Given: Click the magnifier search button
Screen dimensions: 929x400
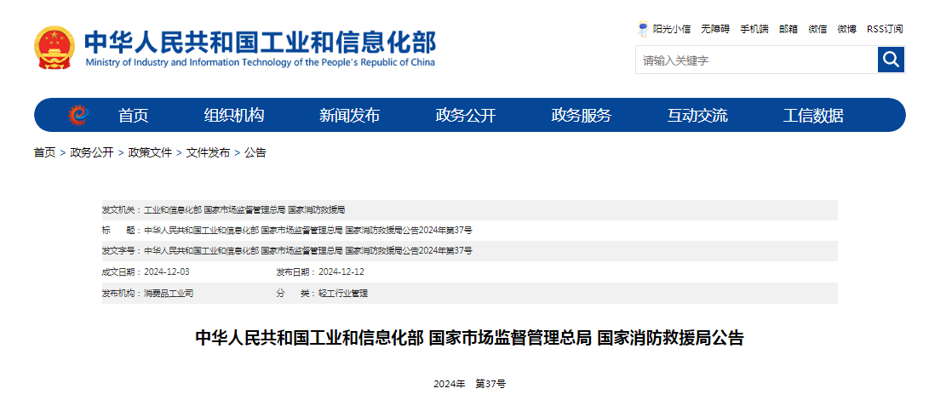Looking at the screenshot, I should (891, 60).
